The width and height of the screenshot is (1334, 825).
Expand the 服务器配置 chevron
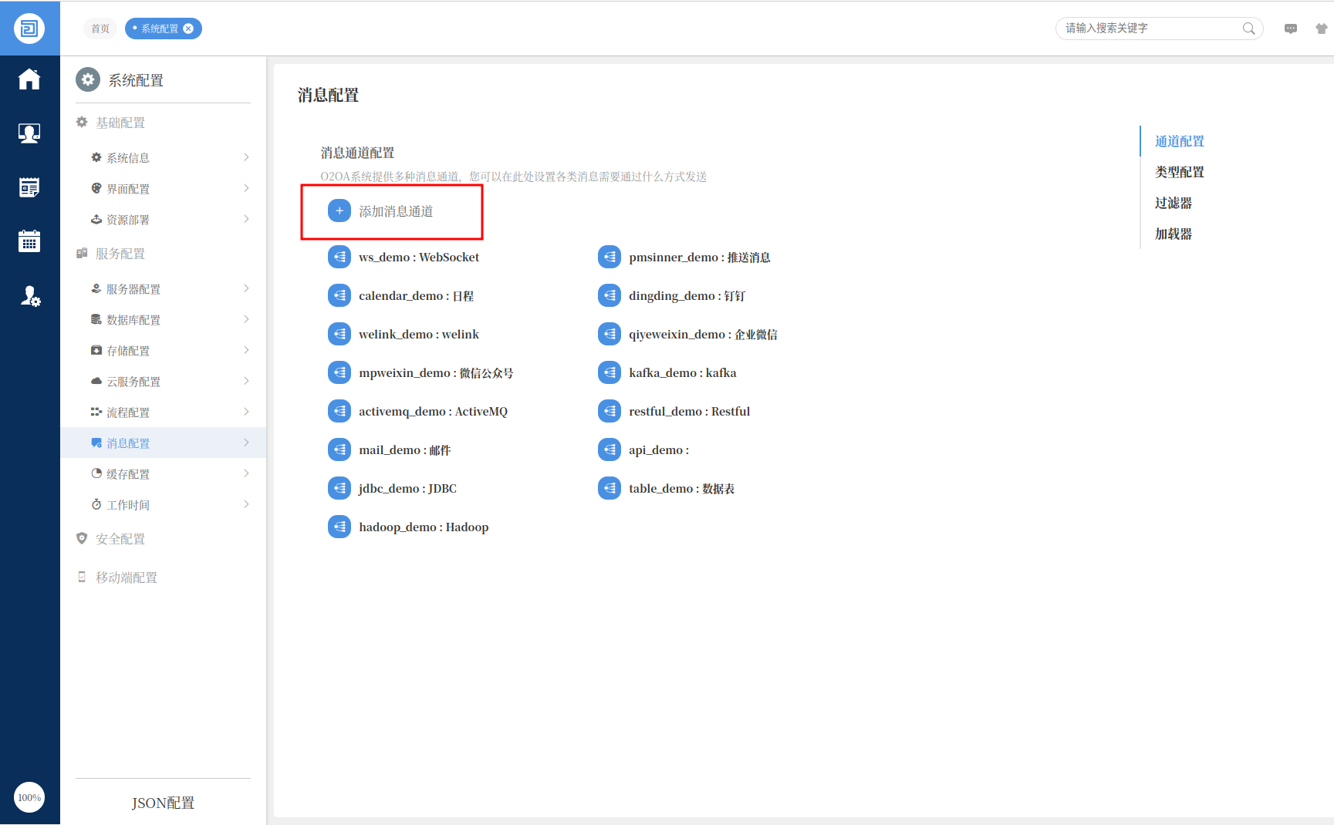pyautogui.click(x=246, y=288)
